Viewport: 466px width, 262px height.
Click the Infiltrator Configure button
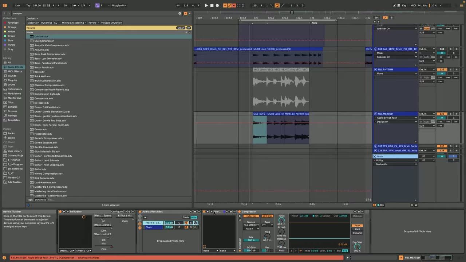(117, 211)
